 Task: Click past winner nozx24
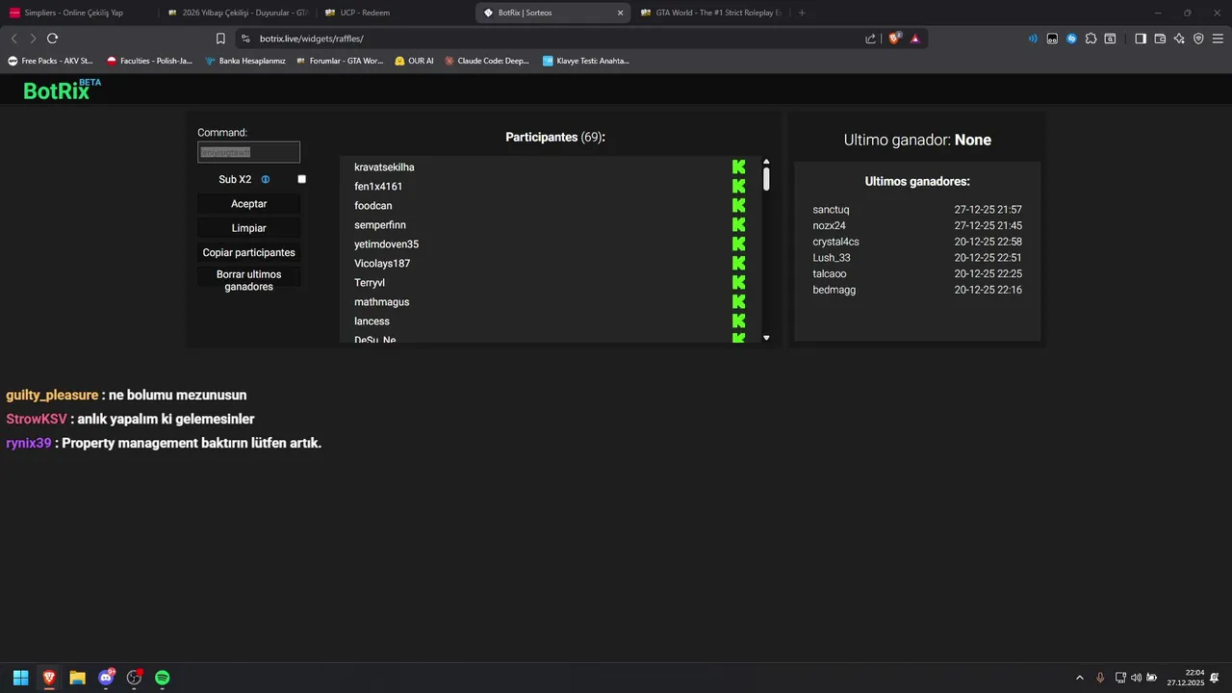[829, 225]
